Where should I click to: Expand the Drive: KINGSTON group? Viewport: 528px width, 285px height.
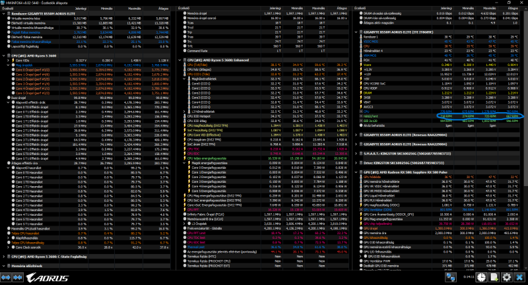356,163
